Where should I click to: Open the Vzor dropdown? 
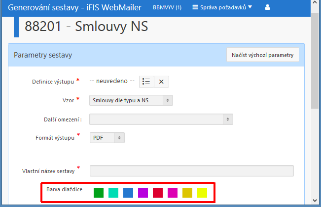131,100
